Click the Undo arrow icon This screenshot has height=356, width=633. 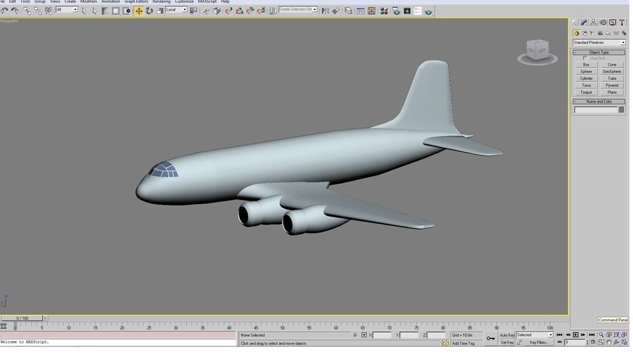4,11
